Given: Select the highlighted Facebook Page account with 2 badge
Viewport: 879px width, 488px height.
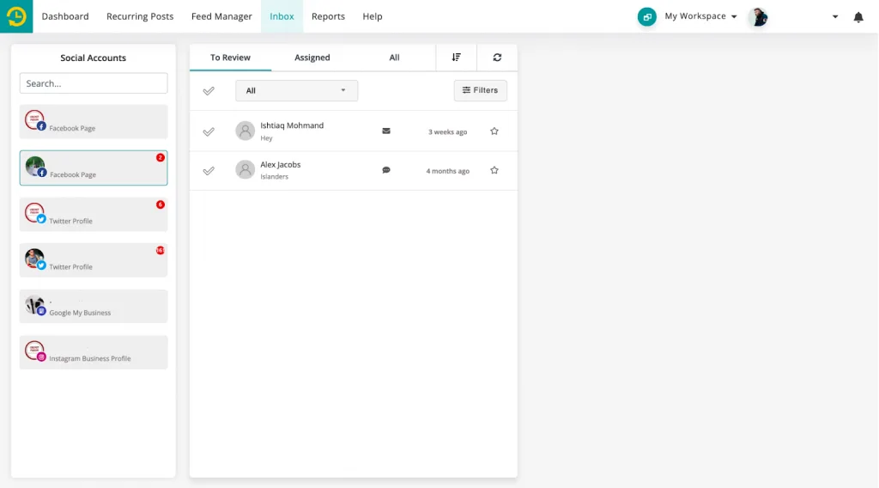Looking at the screenshot, I should [94, 168].
